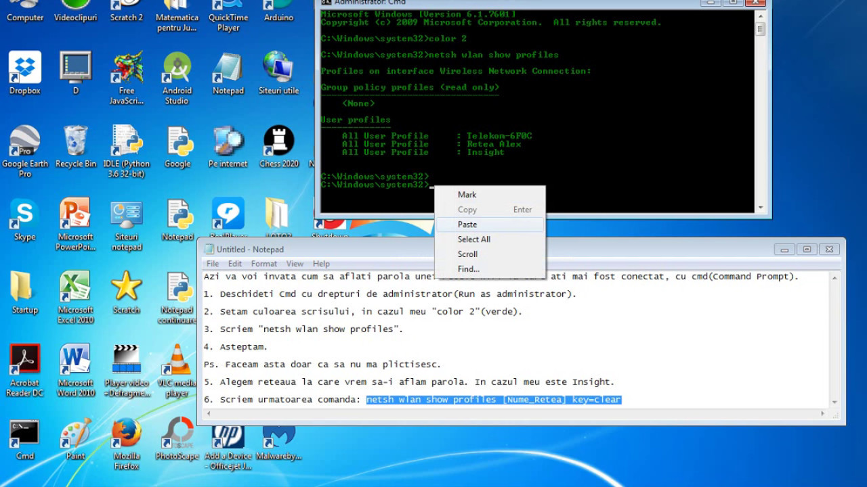867x487 pixels.
Task: Choose Select All in context menu
Action: (x=489, y=239)
